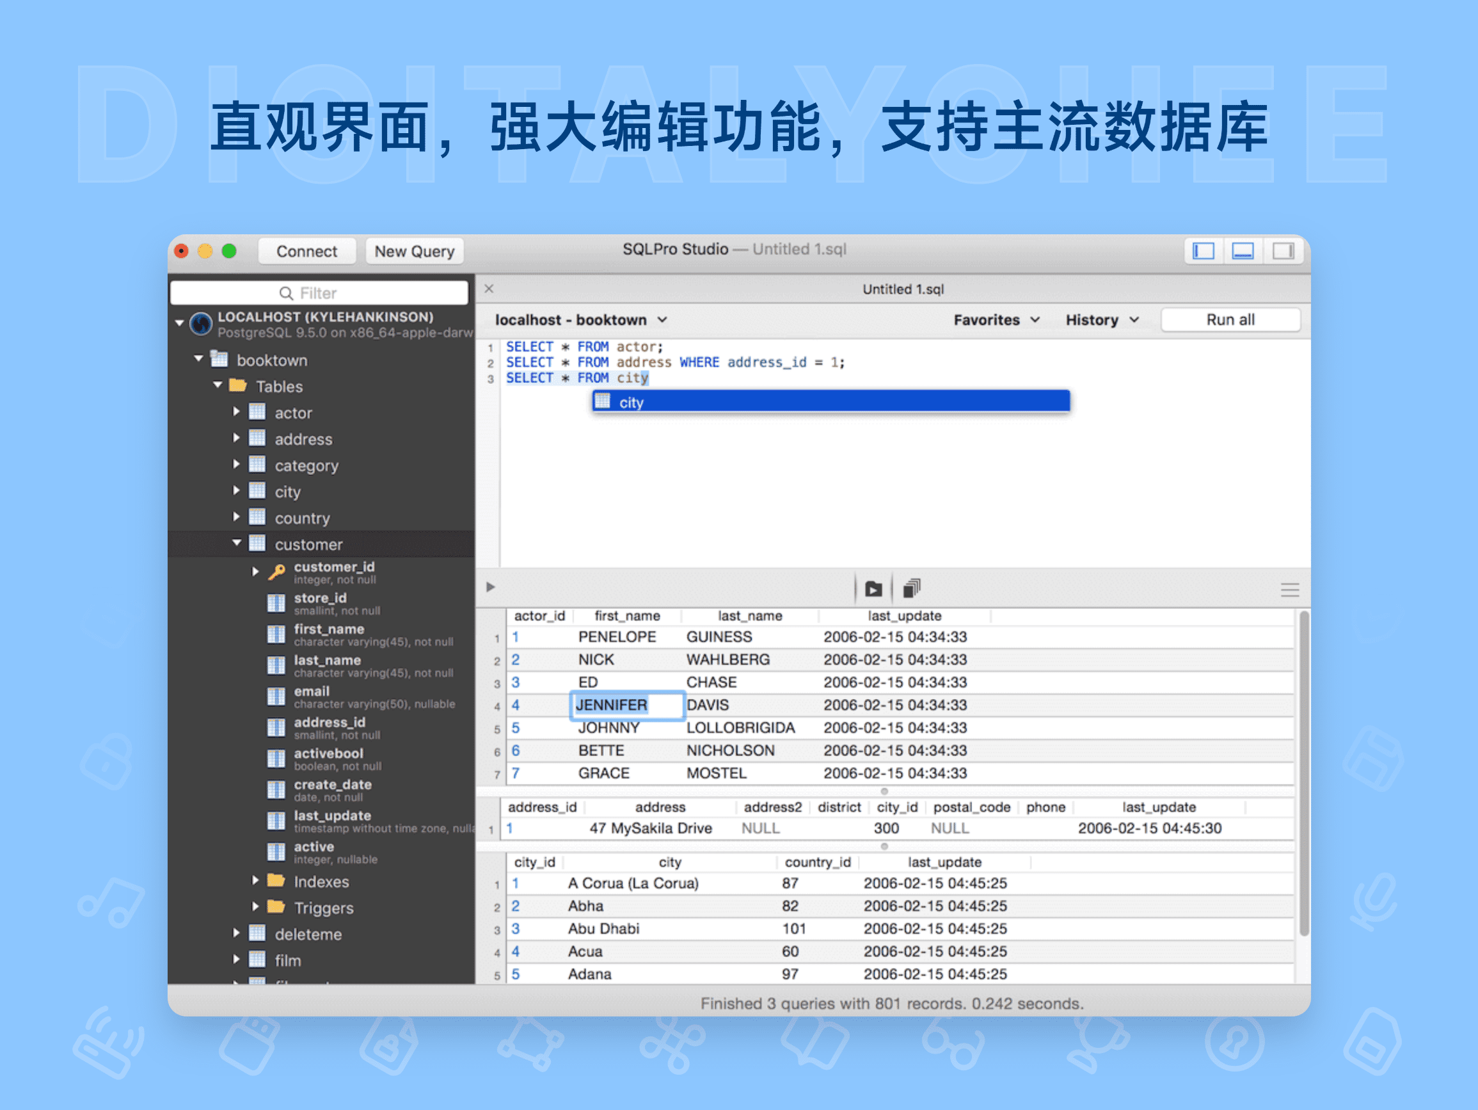Collapse the customer table disclosure triangle
The width and height of the screenshot is (1478, 1110).
tap(237, 543)
